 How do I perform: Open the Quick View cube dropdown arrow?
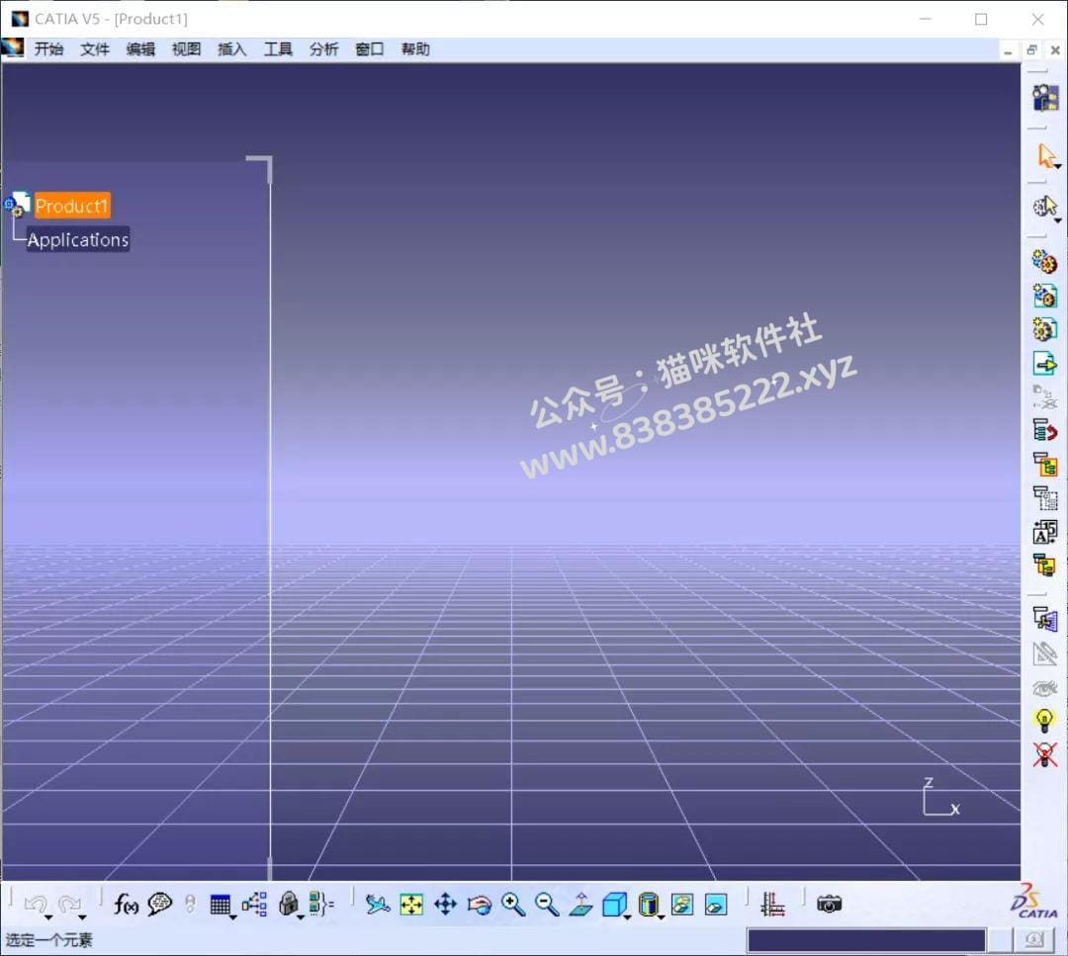(627, 917)
